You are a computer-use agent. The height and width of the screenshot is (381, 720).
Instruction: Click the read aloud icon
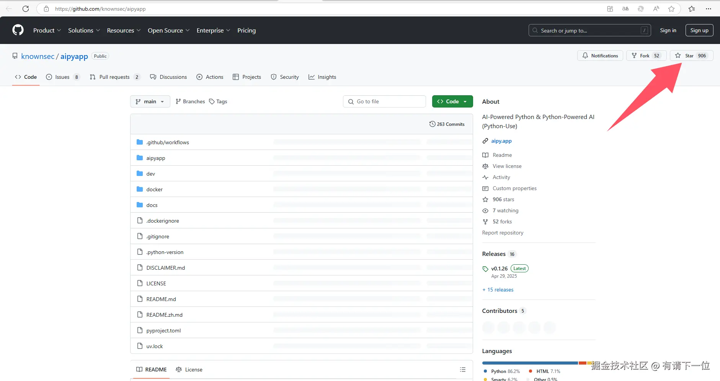coord(656,9)
